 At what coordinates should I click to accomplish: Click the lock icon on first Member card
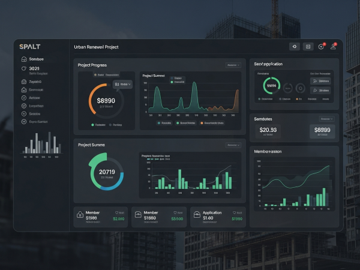tap(80, 215)
